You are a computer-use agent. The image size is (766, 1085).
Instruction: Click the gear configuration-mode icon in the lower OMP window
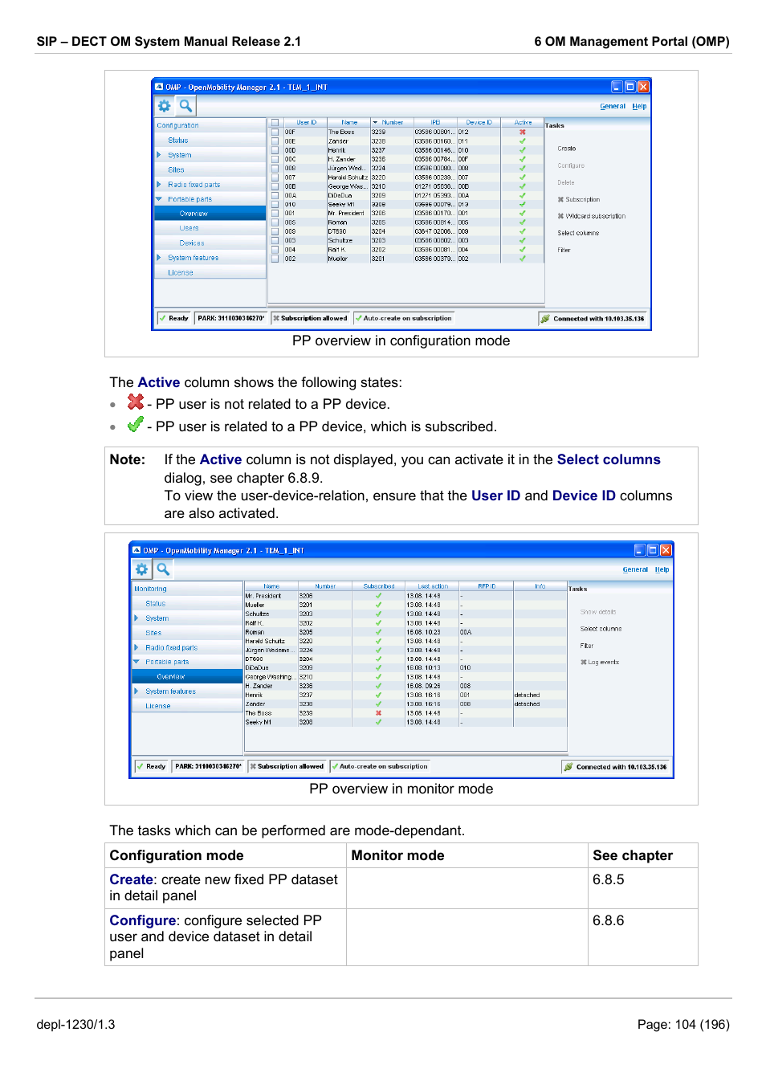pyautogui.click(x=142, y=569)
